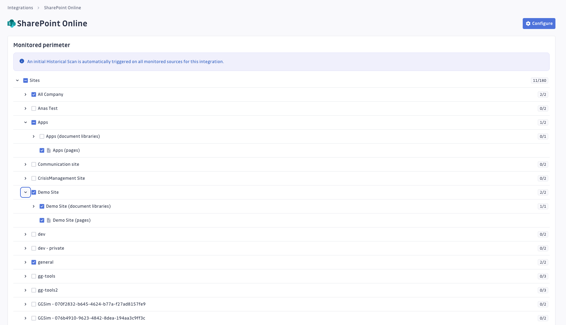Click the 'SharePoint Online' page title
Image resolution: width=566 pixels, height=325 pixels.
tap(52, 24)
